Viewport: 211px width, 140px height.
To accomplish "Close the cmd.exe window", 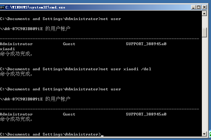I will coord(205,7).
